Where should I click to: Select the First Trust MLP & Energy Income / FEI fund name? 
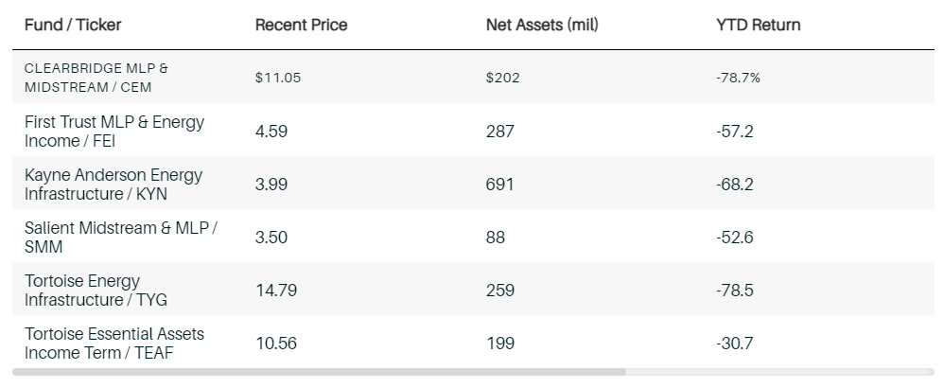pyautogui.click(x=114, y=132)
